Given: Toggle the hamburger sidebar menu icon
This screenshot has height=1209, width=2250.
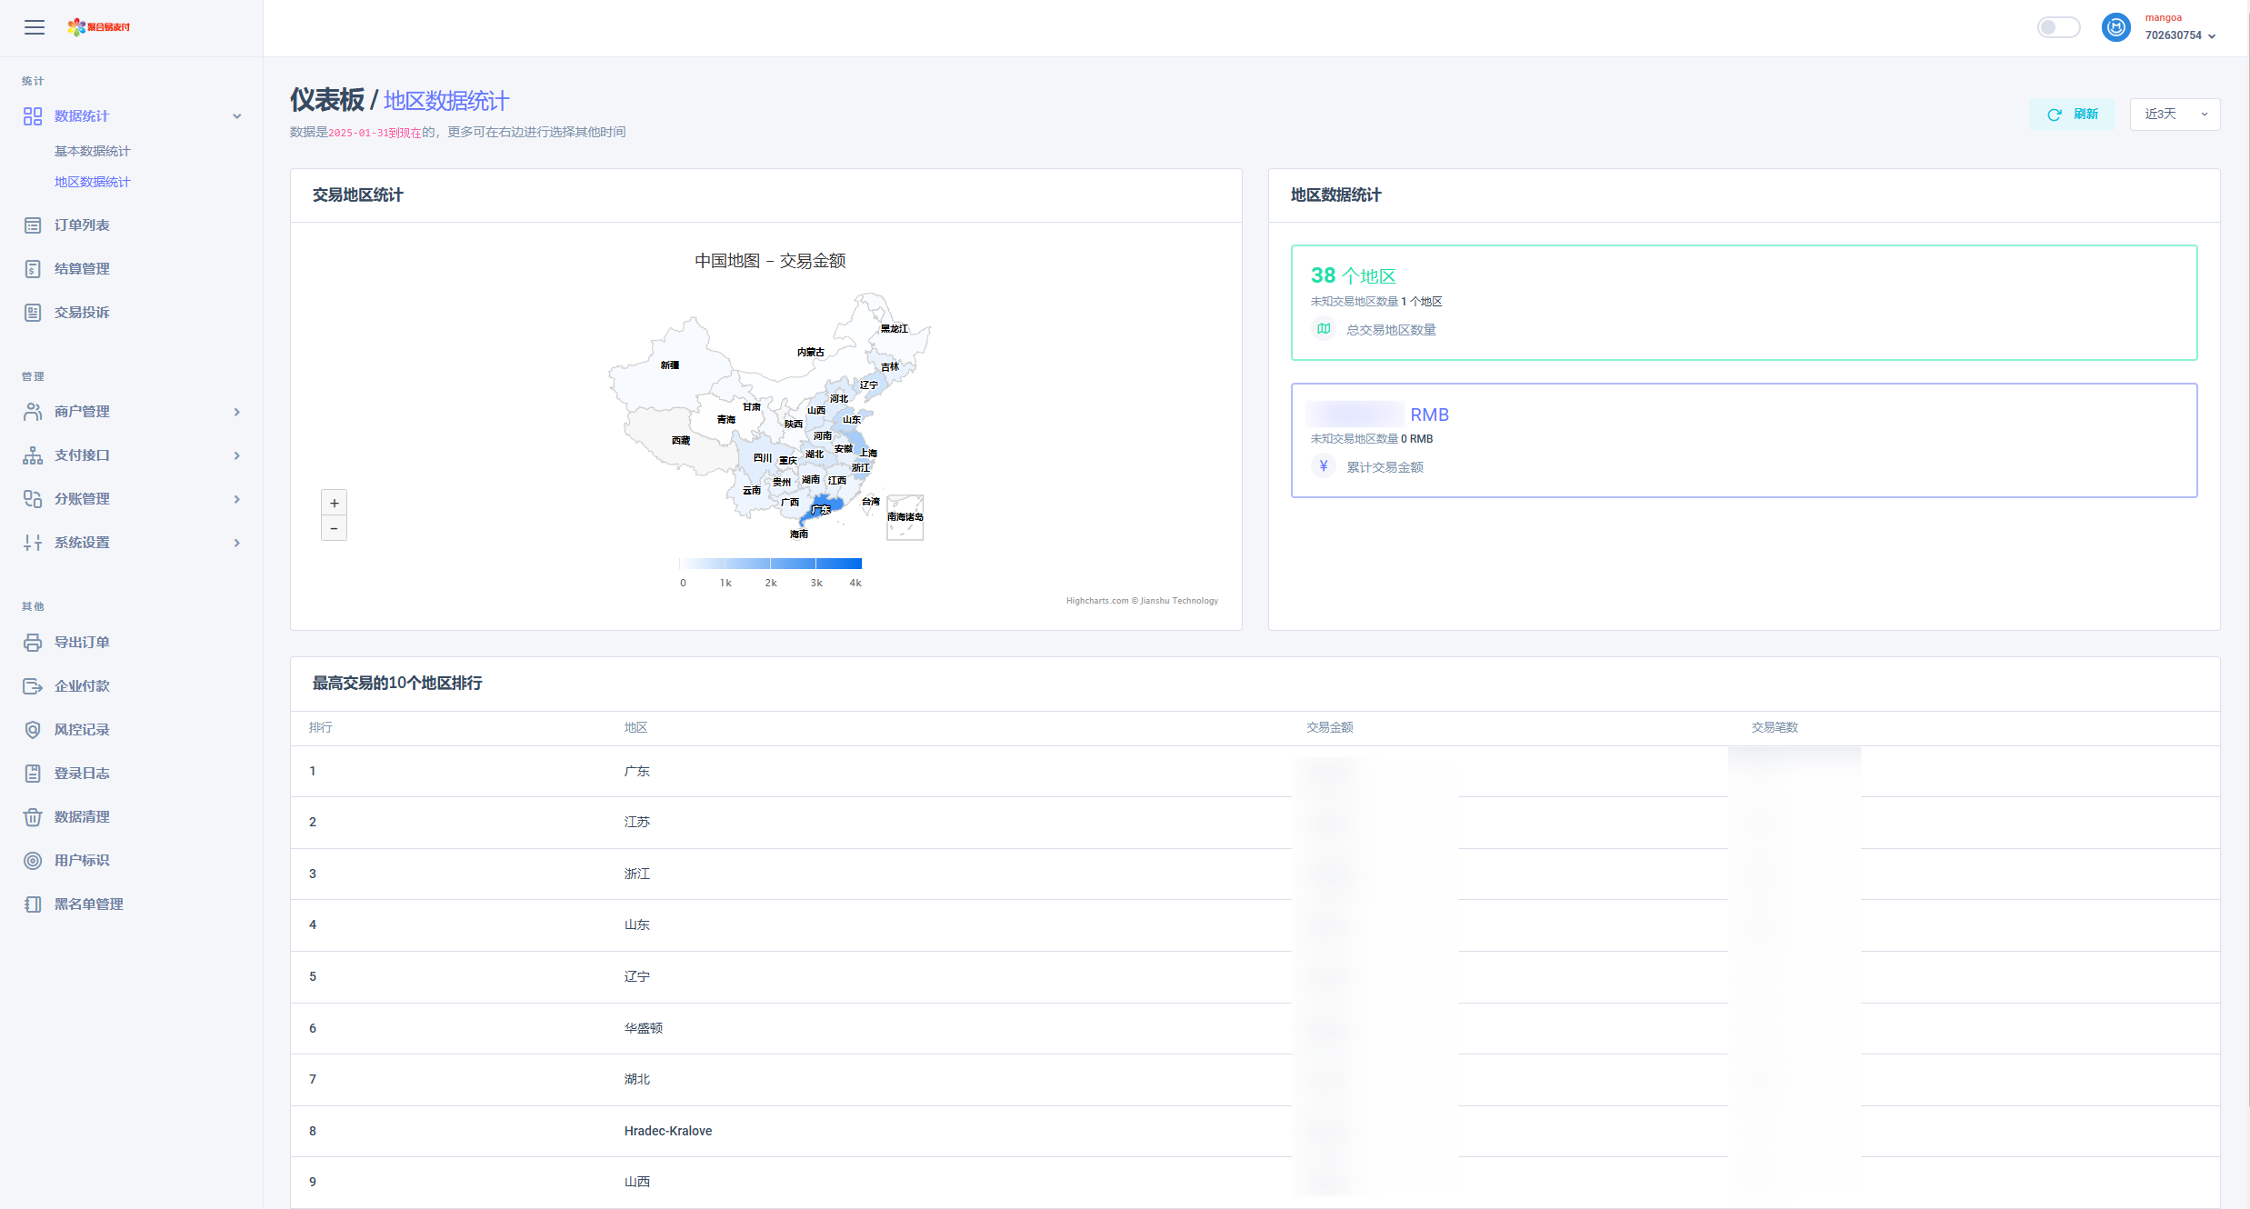Looking at the screenshot, I should [x=35, y=27].
